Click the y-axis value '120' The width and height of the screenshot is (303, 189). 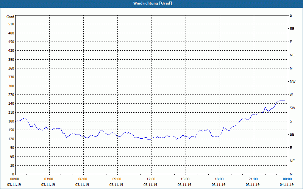tap(11, 139)
